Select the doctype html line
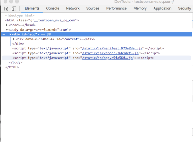 pos(20,16)
